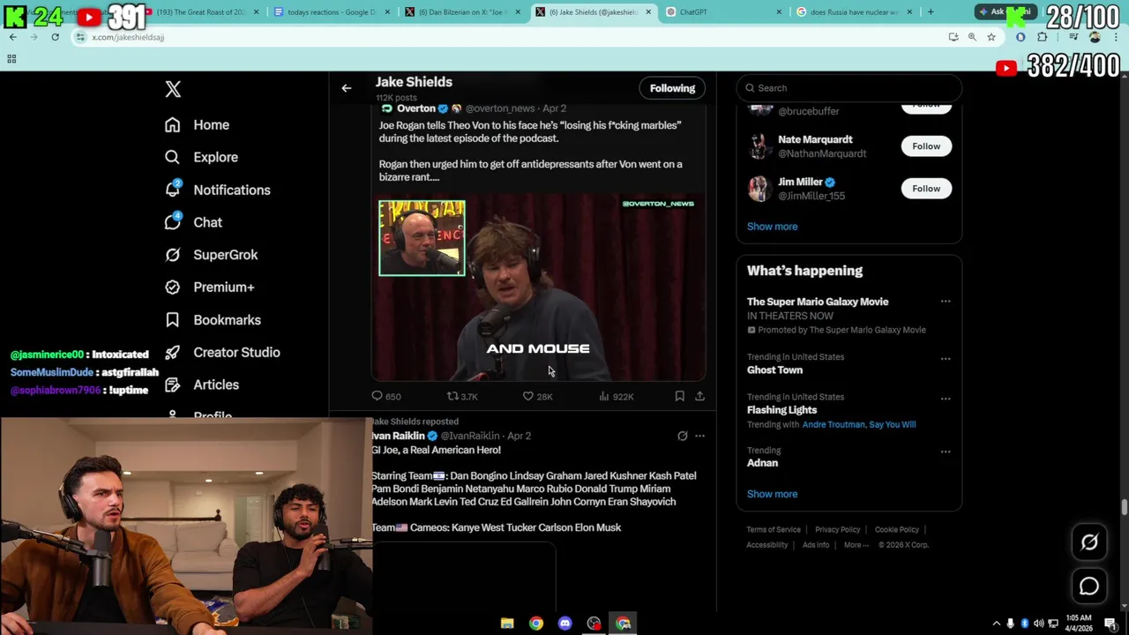Reload the page in Chrome

pos(55,37)
